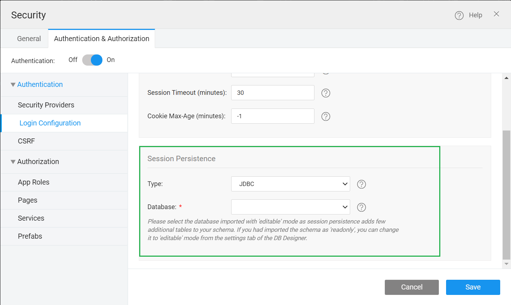Toggle Authentication off
This screenshot has height=305, width=511.
pyautogui.click(x=92, y=60)
